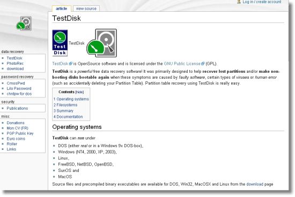This screenshot has width=295, height=197.
Task: Click the MacOS list item
Action: [x=65, y=177]
